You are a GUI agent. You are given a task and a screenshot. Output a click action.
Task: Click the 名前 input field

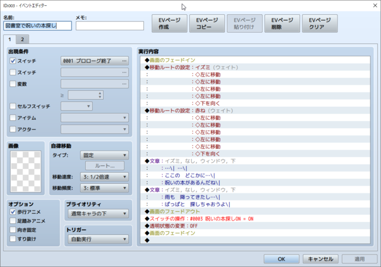[38, 26]
